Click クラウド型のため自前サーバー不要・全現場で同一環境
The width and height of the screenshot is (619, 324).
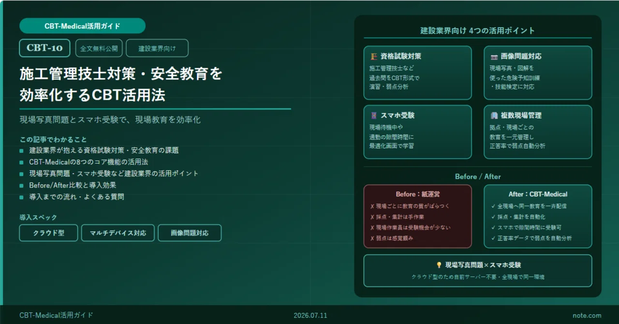pos(478,277)
